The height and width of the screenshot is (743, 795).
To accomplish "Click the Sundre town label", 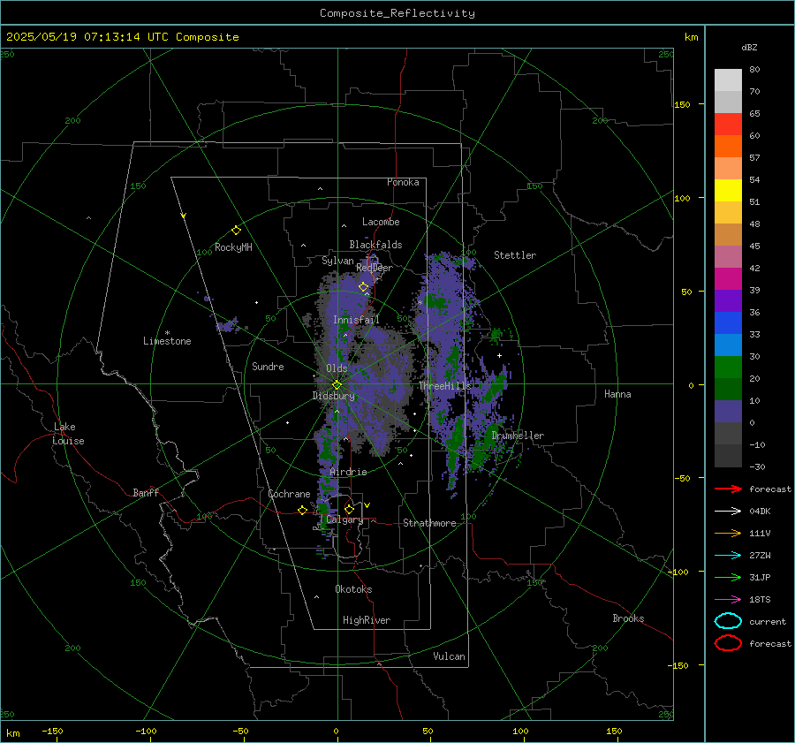I will click(268, 366).
